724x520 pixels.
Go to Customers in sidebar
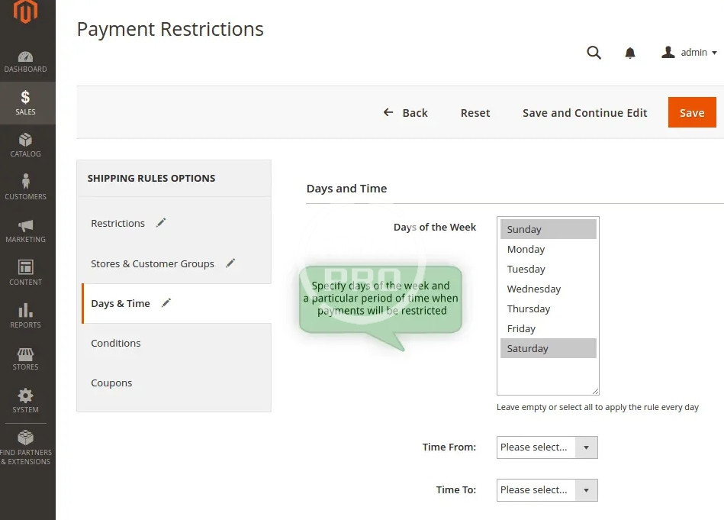point(26,187)
